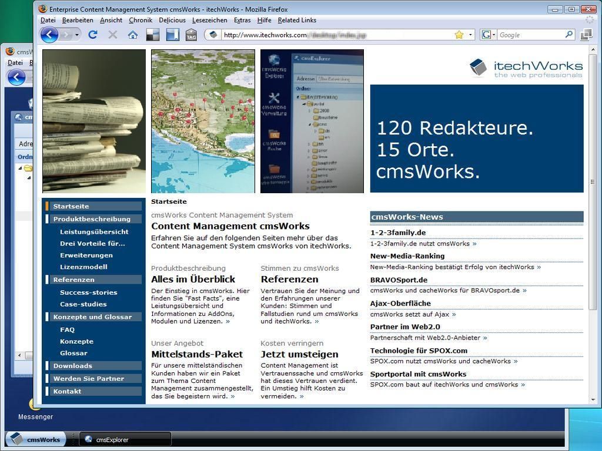Open BRAVOSport.de news headline
The image size is (602, 451).
point(399,280)
